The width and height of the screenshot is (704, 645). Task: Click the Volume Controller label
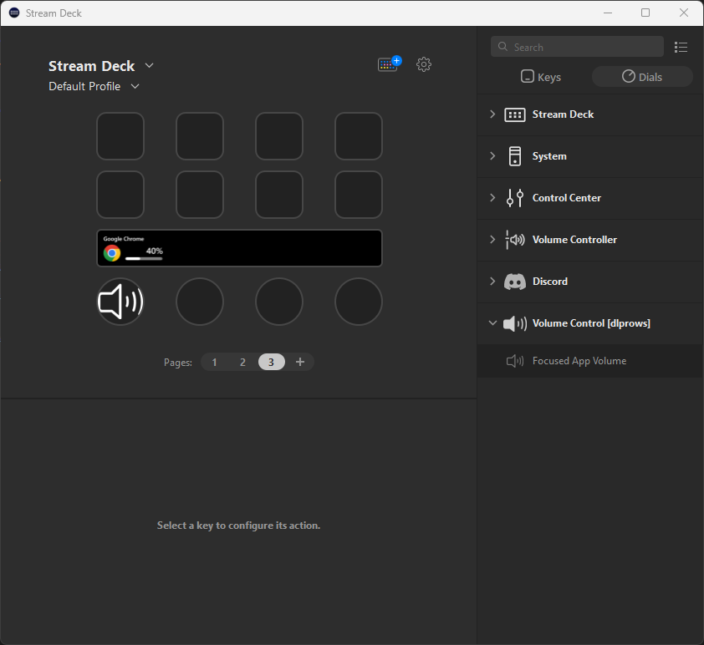click(574, 240)
